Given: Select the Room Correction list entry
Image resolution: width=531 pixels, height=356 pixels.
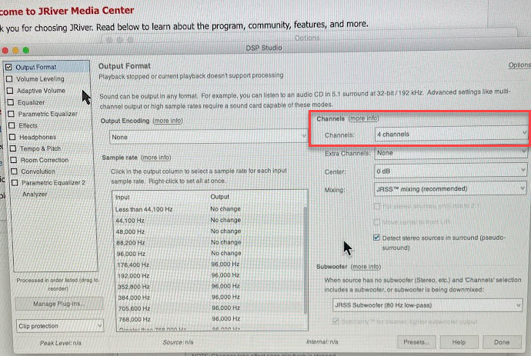Looking at the screenshot, I should [45, 160].
